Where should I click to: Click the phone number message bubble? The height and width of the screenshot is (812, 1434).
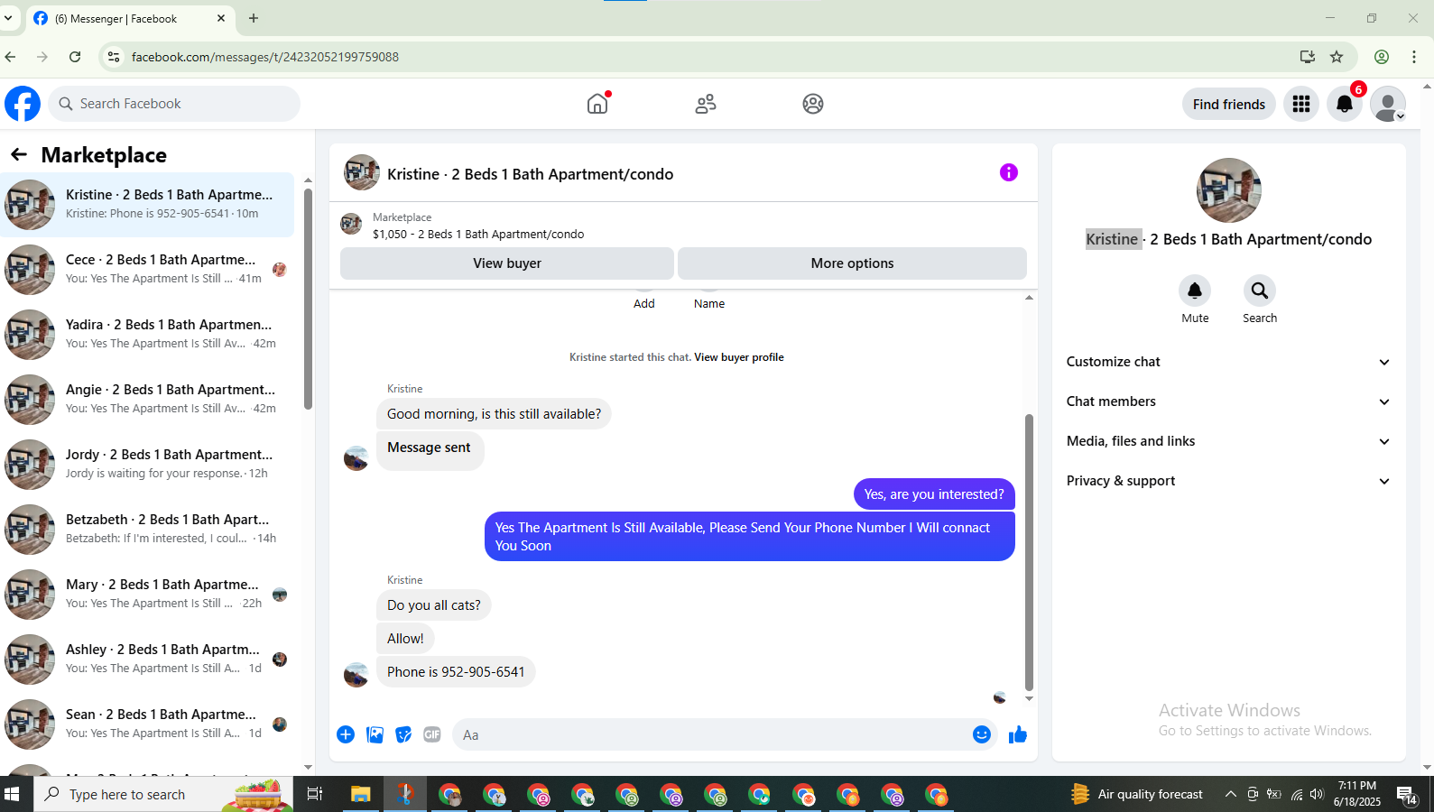click(x=456, y=672)
